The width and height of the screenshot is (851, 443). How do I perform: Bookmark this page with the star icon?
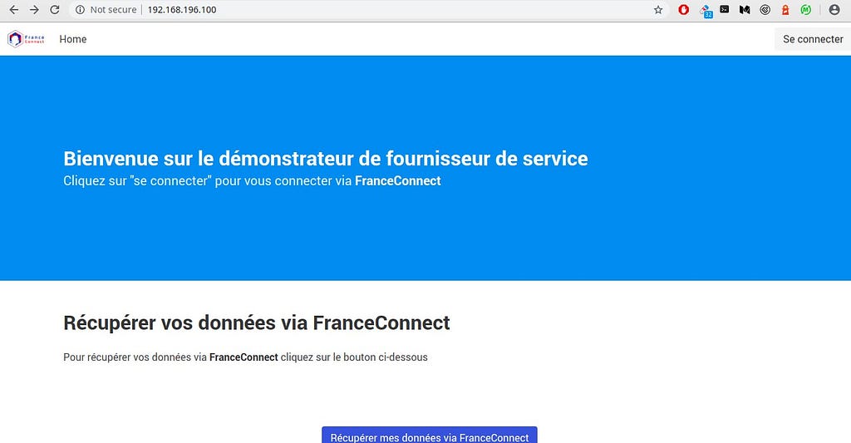pos(658,10)
